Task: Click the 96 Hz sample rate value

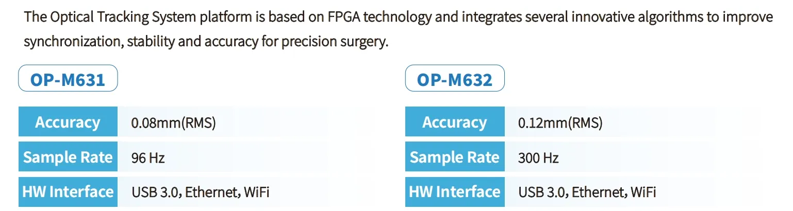Action: click(148, 158)
